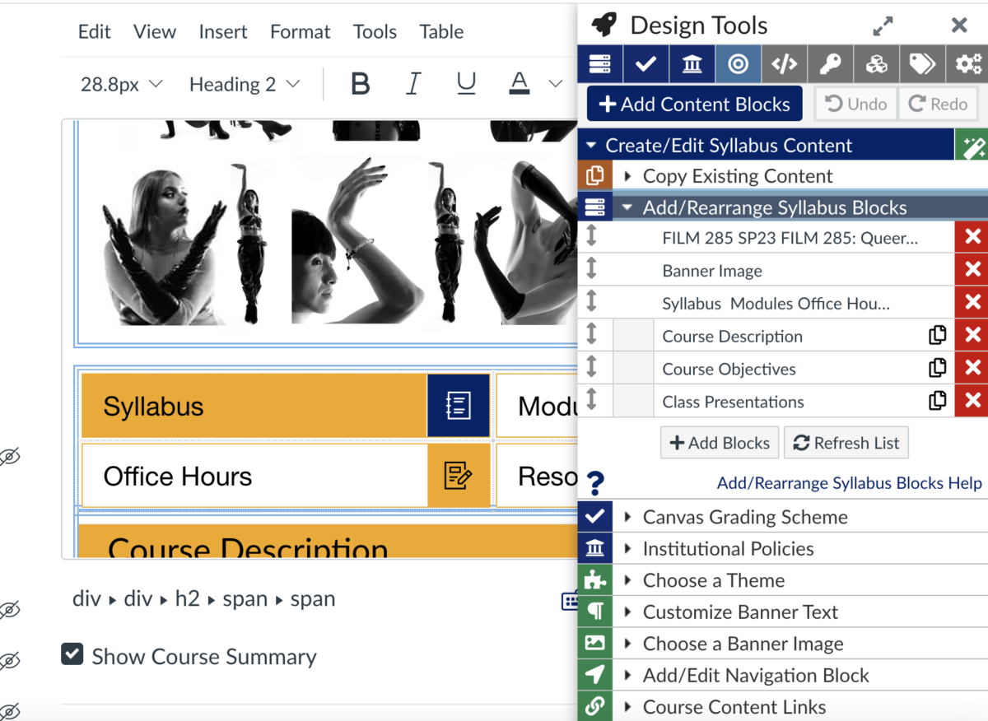Open the gears settings icon in Design Tools

pos(968,64)
